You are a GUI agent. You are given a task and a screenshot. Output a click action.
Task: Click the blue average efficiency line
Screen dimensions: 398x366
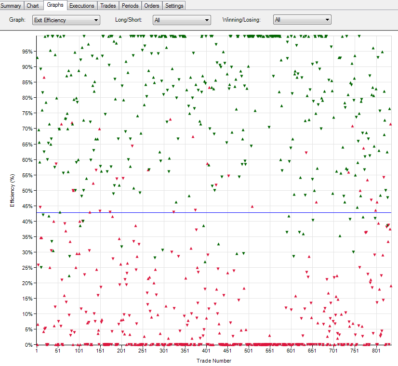214,212
